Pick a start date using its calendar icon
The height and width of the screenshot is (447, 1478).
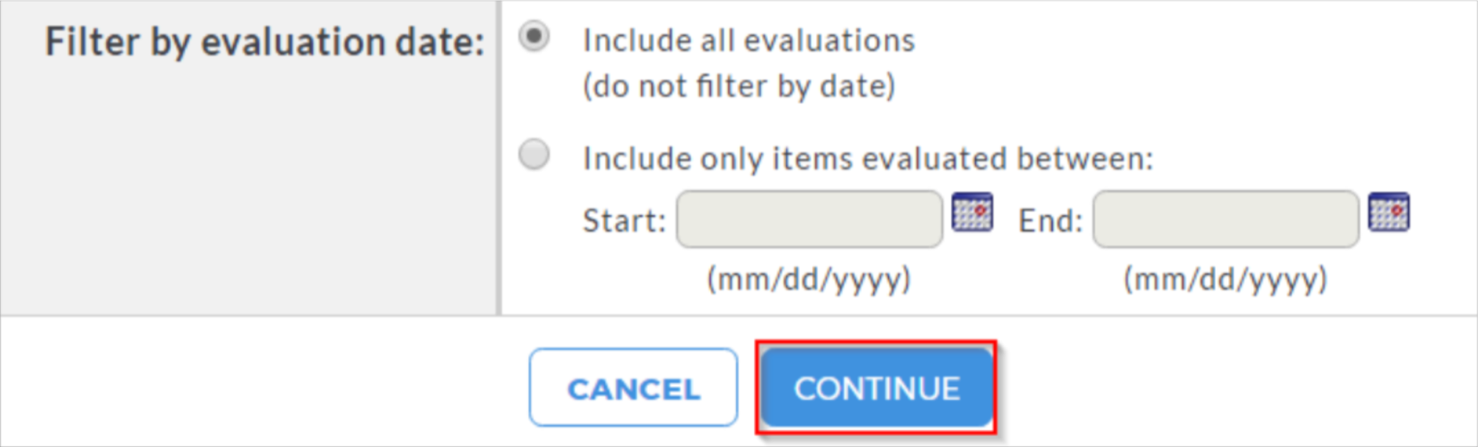coord(971,212)
